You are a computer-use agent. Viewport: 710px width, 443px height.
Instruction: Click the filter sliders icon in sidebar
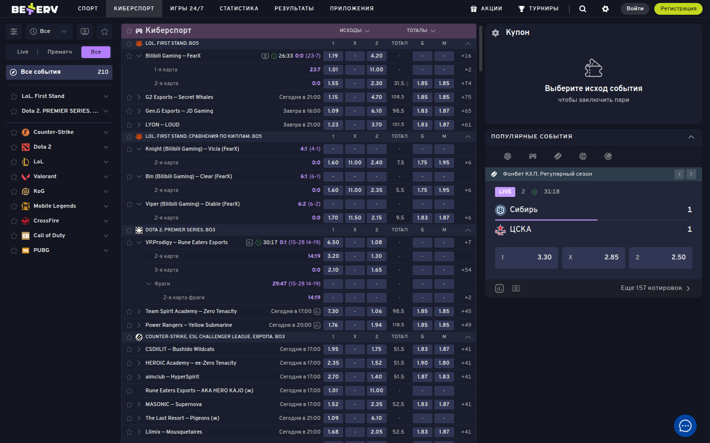(14, 32)
